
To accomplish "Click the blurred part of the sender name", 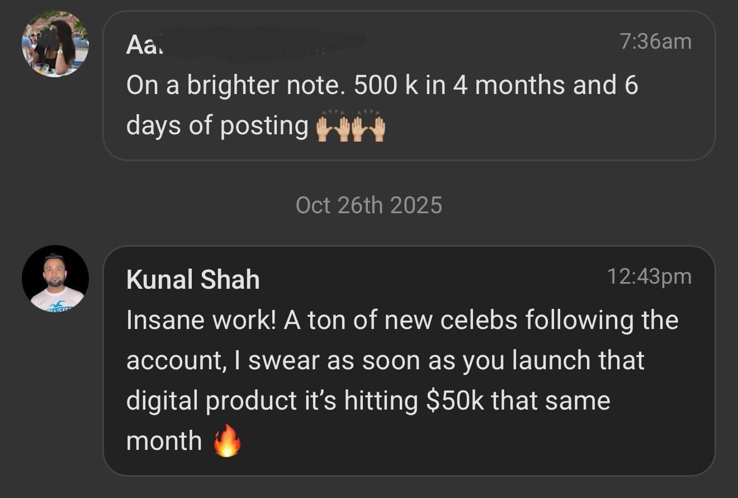I will [263, 44].
